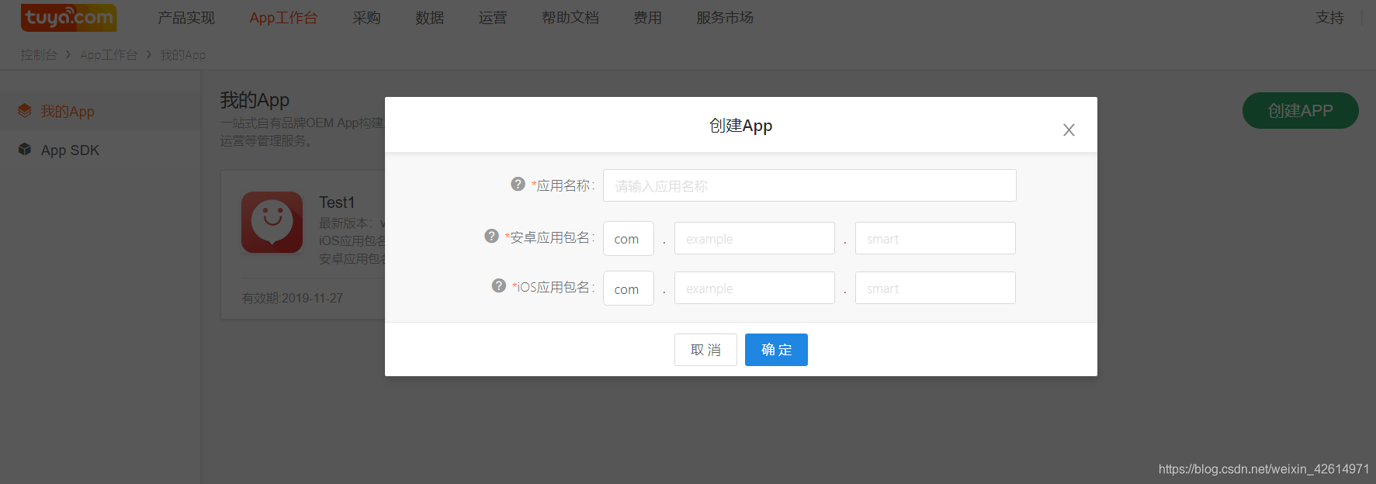This screenshot has height=484, width=1376.
Task: Open the 产品实现 menu
Action: point(186,17)
